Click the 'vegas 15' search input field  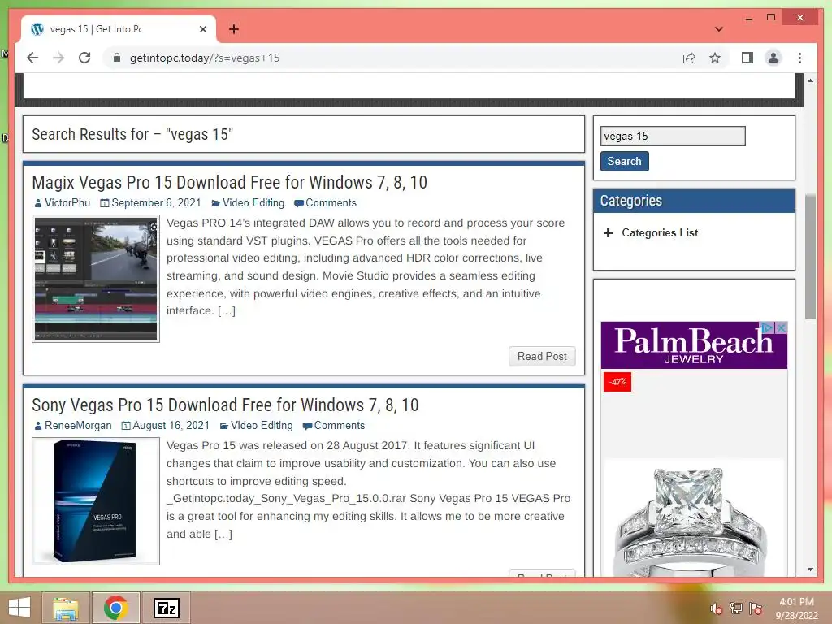pos(673,136)
